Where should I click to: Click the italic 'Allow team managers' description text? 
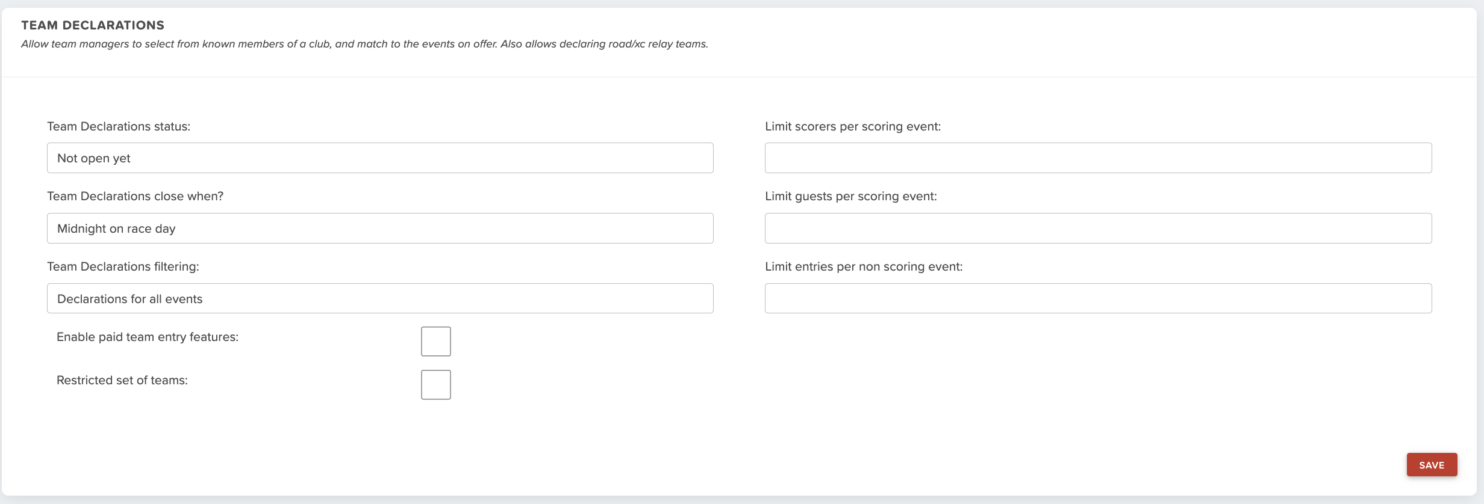point(364,44)
